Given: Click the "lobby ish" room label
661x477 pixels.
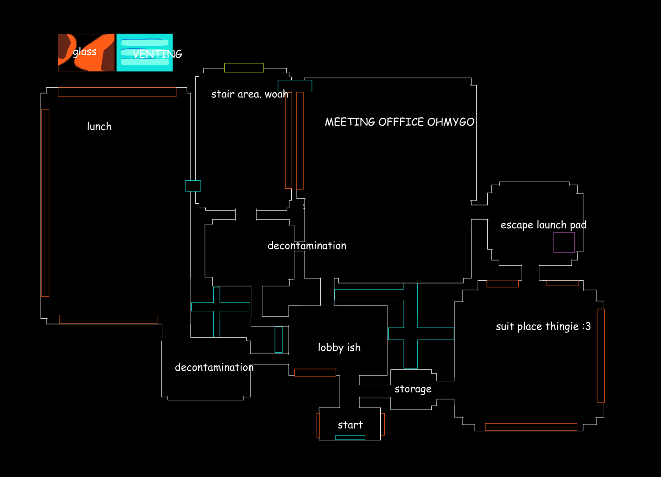Looking at the screenshot, I should coord(339,347).
